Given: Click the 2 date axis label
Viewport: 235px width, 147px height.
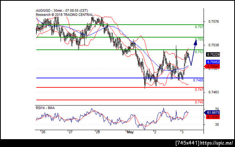Looking at the screenshot, I should (x=155, y=132).
